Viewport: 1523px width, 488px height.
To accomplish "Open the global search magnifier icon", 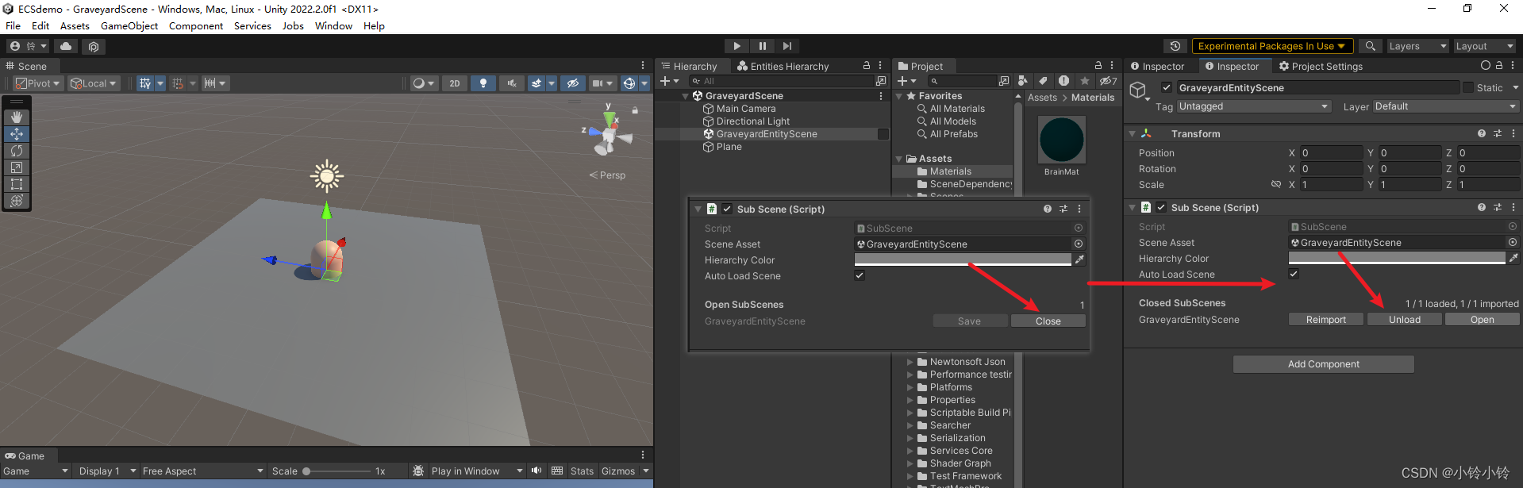I will 1370,46.
